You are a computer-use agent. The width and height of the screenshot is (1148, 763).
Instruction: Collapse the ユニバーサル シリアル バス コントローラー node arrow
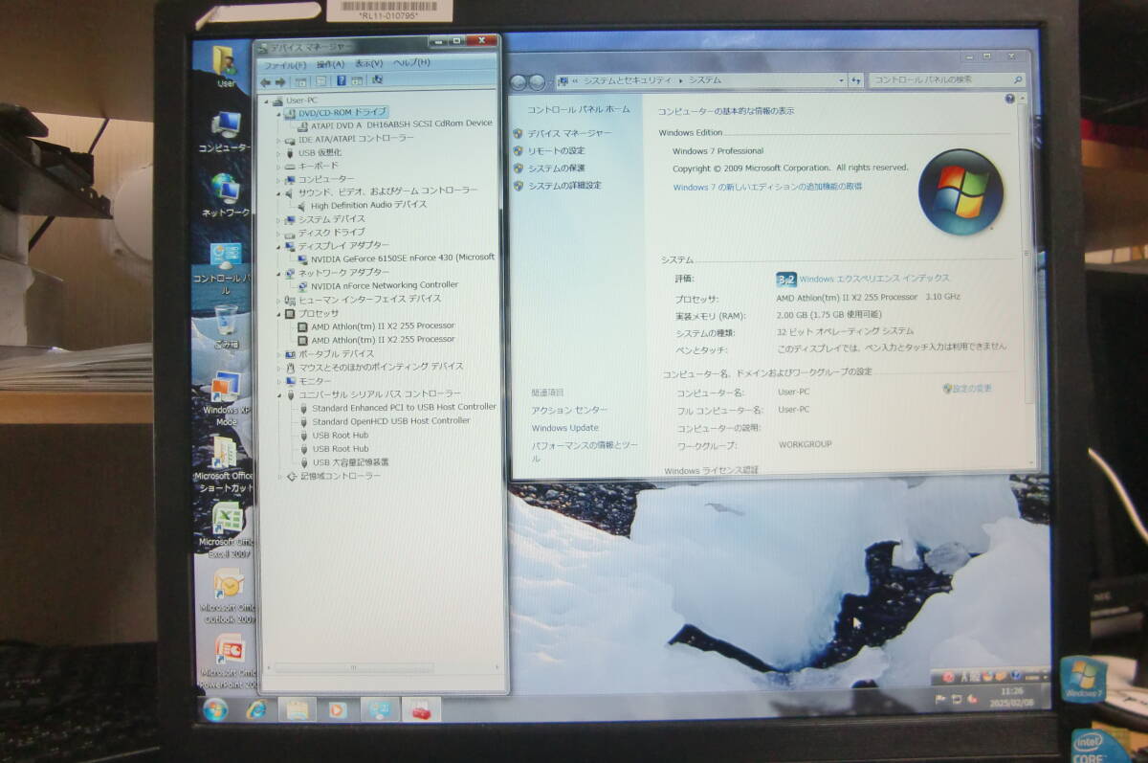pyautogui.click(x=280, y=394)
